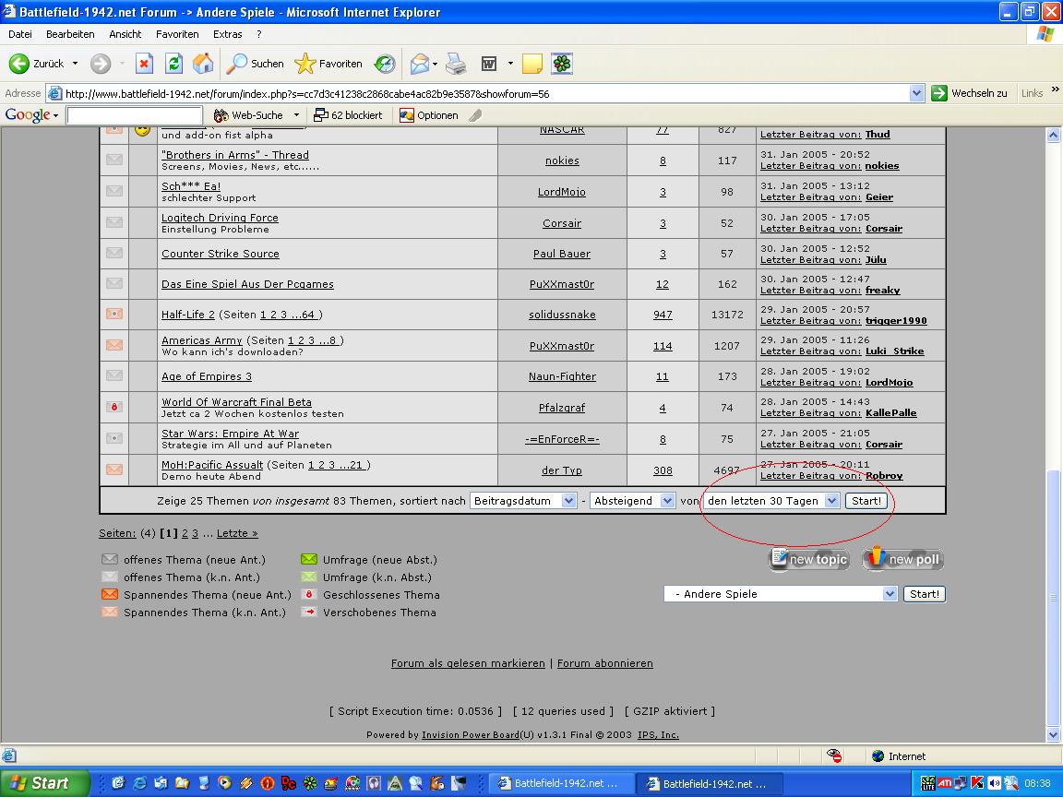The height and width of the screenshot is (797, 1063).
Task: Open the Extras menu
Action: click(x=227, y=34)
